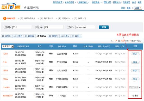Click 购买 button for train T98B
The image size is (144, 101).
(x=135, y=71)
